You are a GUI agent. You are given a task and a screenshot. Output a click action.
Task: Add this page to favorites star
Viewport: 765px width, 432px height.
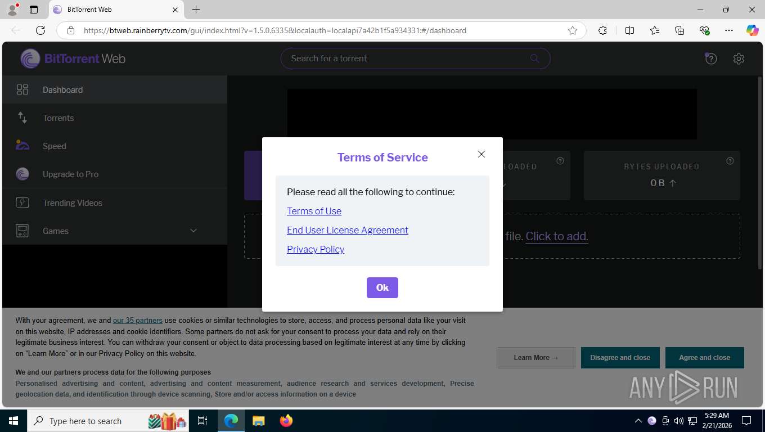click(573, 30)
